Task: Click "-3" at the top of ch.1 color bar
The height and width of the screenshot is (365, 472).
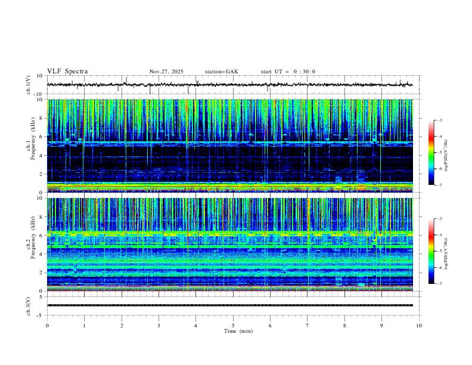Action: click(x=440, y=120)
